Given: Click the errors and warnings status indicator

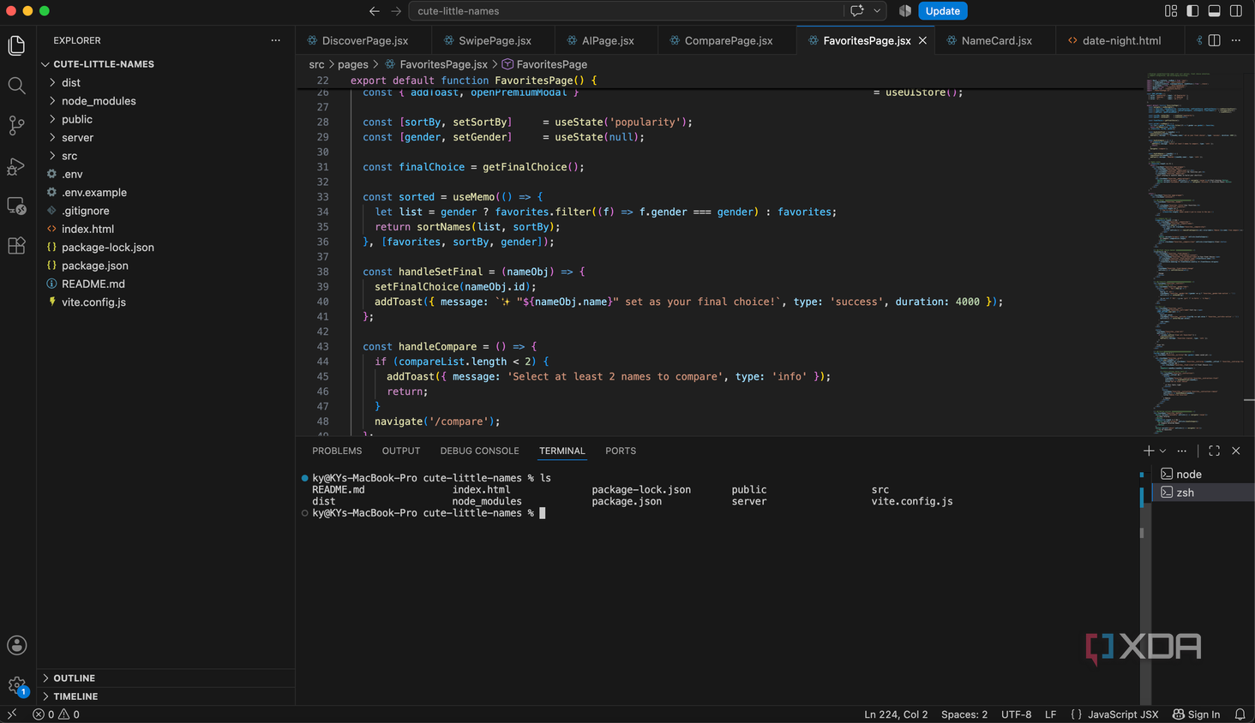Looking at the screenshot, I should (x=57, y=714).
